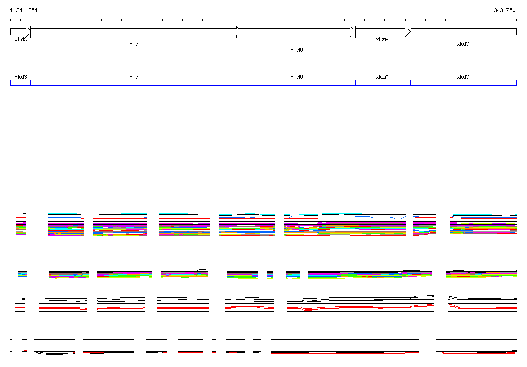Click the xkdU label under the arrow track

(296, 50)
